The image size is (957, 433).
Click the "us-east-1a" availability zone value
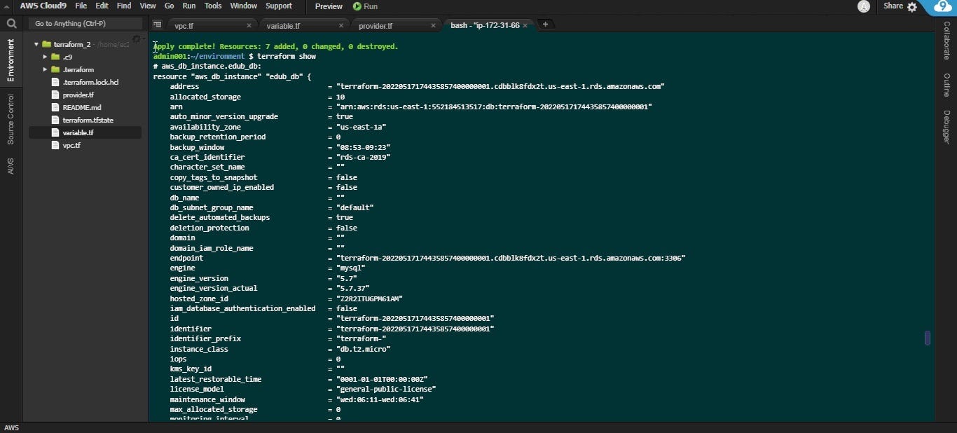pyautogui.click(x=361, y=127)
